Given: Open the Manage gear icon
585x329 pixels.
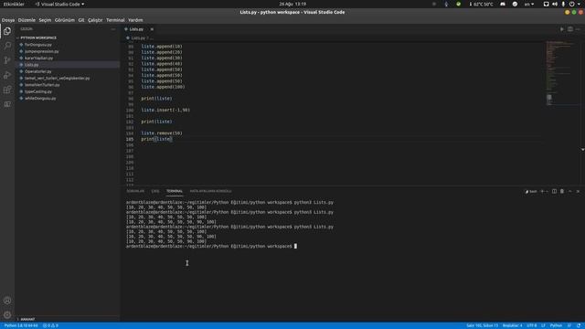Looking at the screenshot, I should pos(7,315).
